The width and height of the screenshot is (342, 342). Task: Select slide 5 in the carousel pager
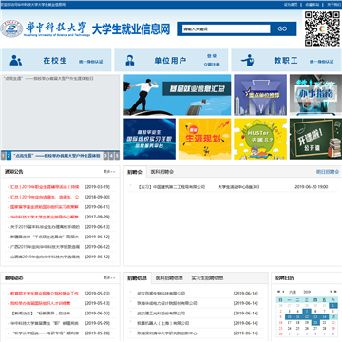tap(117, 156)
